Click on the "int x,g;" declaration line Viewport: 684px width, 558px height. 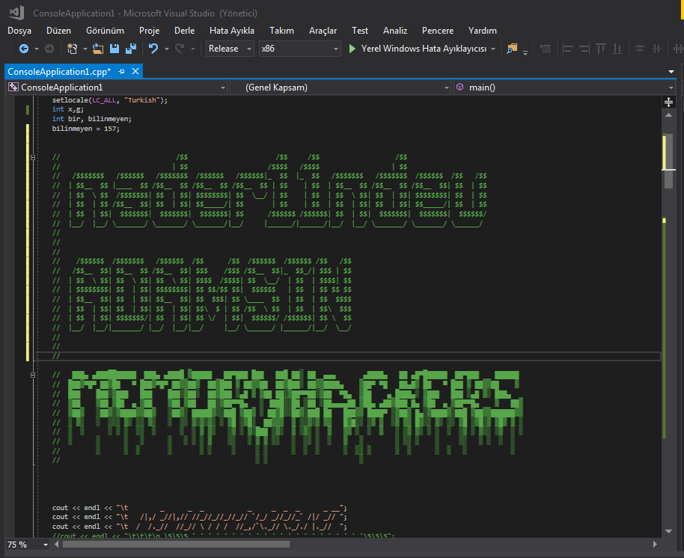pyautogui.click(x=68, y=109)
